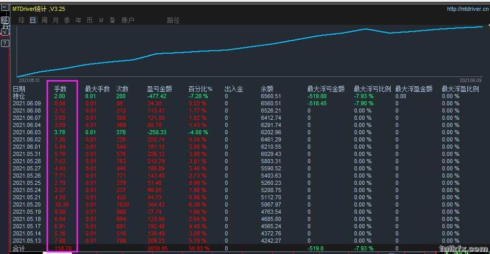Click the MTDriver统计 ,V3.25 title text

(x=39, y=9)
